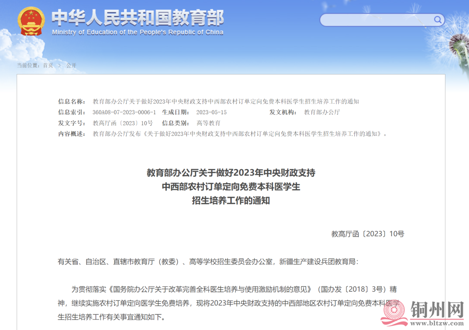Click the 信息类别 label
Screen dimensions: 469x330
[175, 123]
